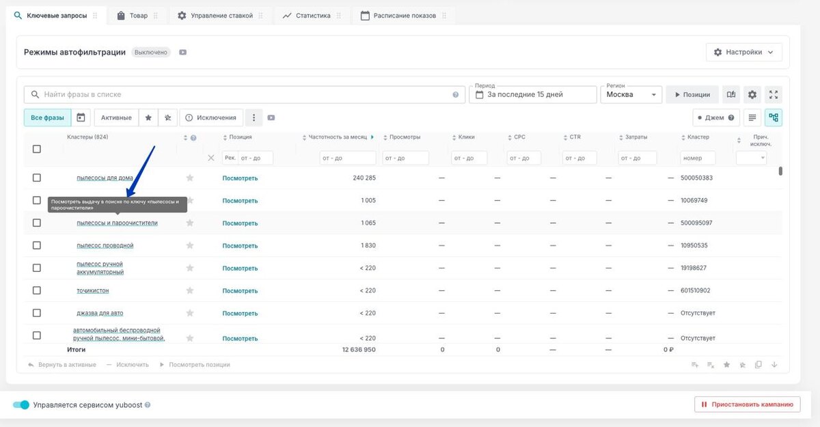
Task: Clear position filter with X icon
Action: pyautogui.click(x=211, y=158)
